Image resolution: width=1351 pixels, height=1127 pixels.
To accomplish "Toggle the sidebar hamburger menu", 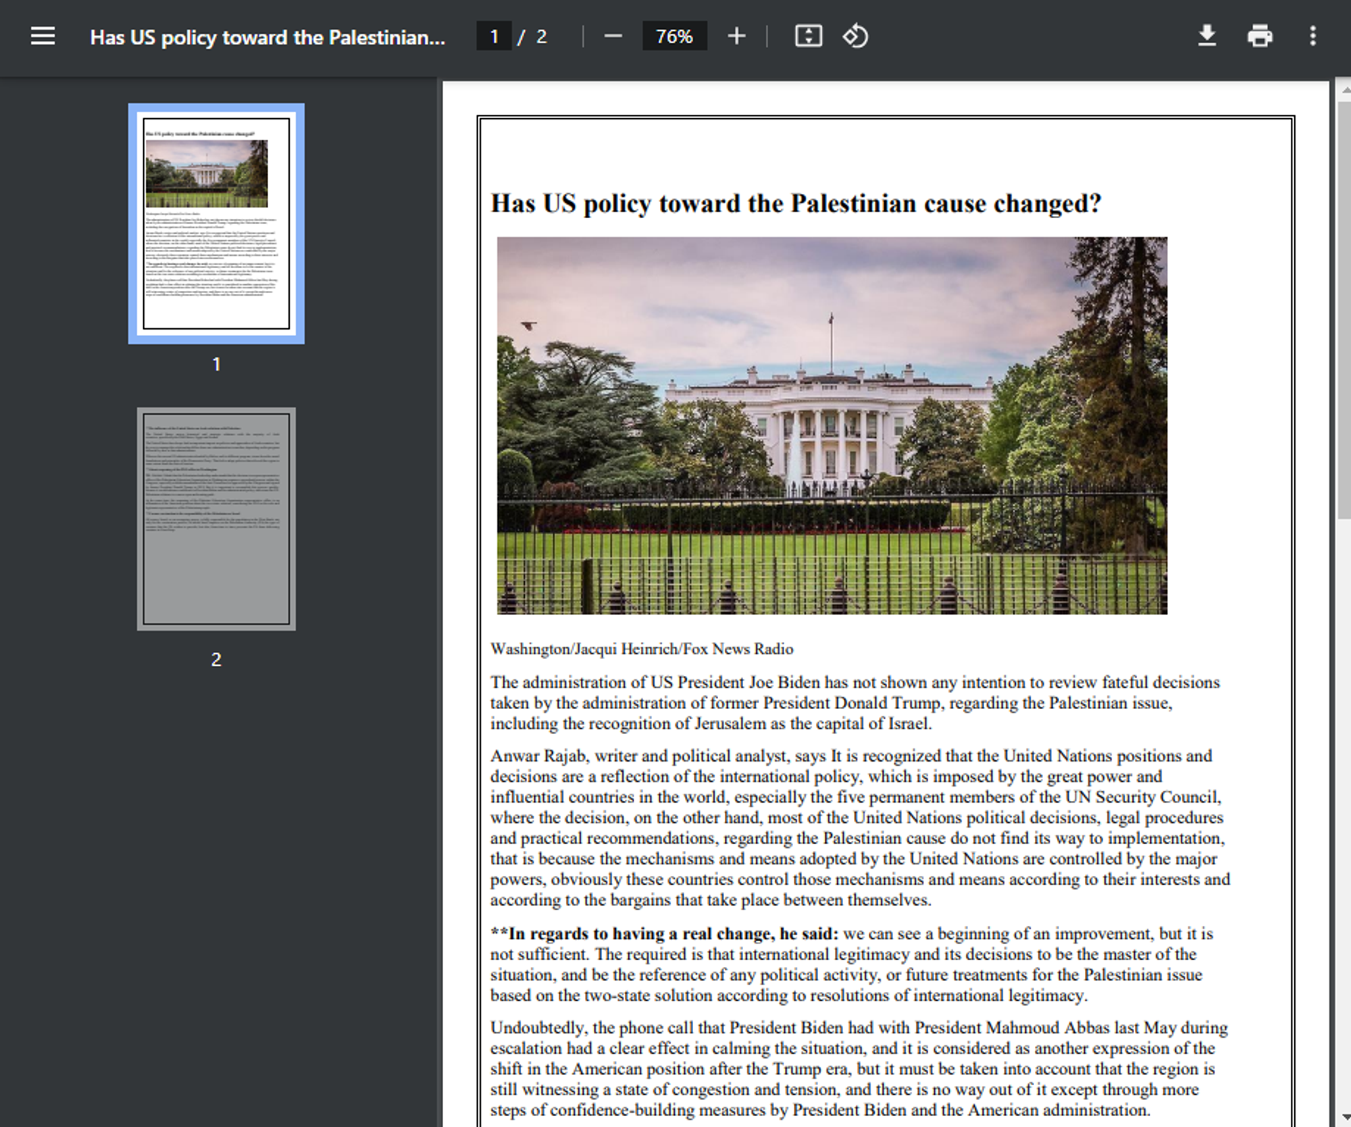I will tap(43, 36).
